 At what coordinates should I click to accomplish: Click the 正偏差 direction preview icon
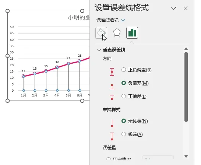(112, 97)
